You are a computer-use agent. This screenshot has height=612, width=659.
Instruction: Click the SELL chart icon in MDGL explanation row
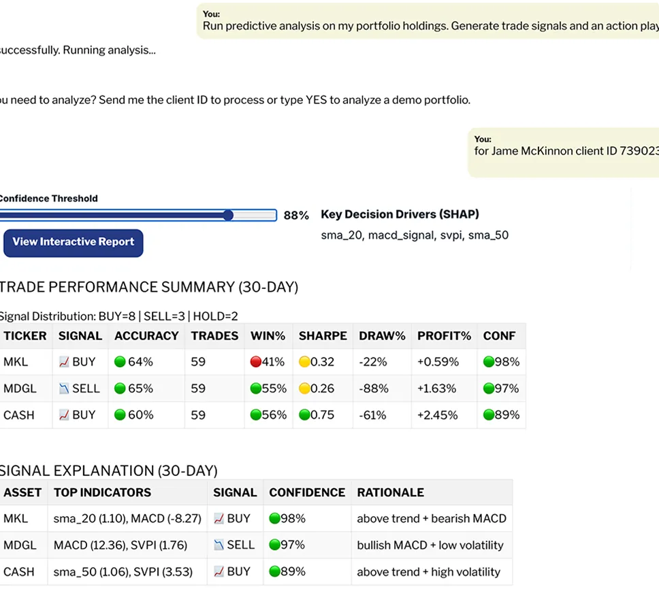click(x=219, y=545)
